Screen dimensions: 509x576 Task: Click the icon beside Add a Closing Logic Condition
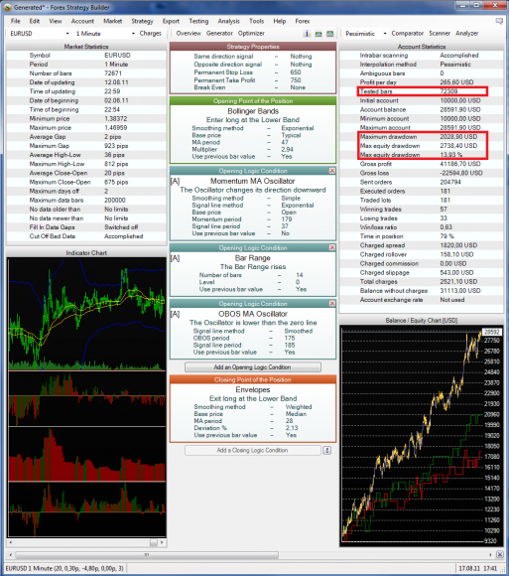pos(327,450)
